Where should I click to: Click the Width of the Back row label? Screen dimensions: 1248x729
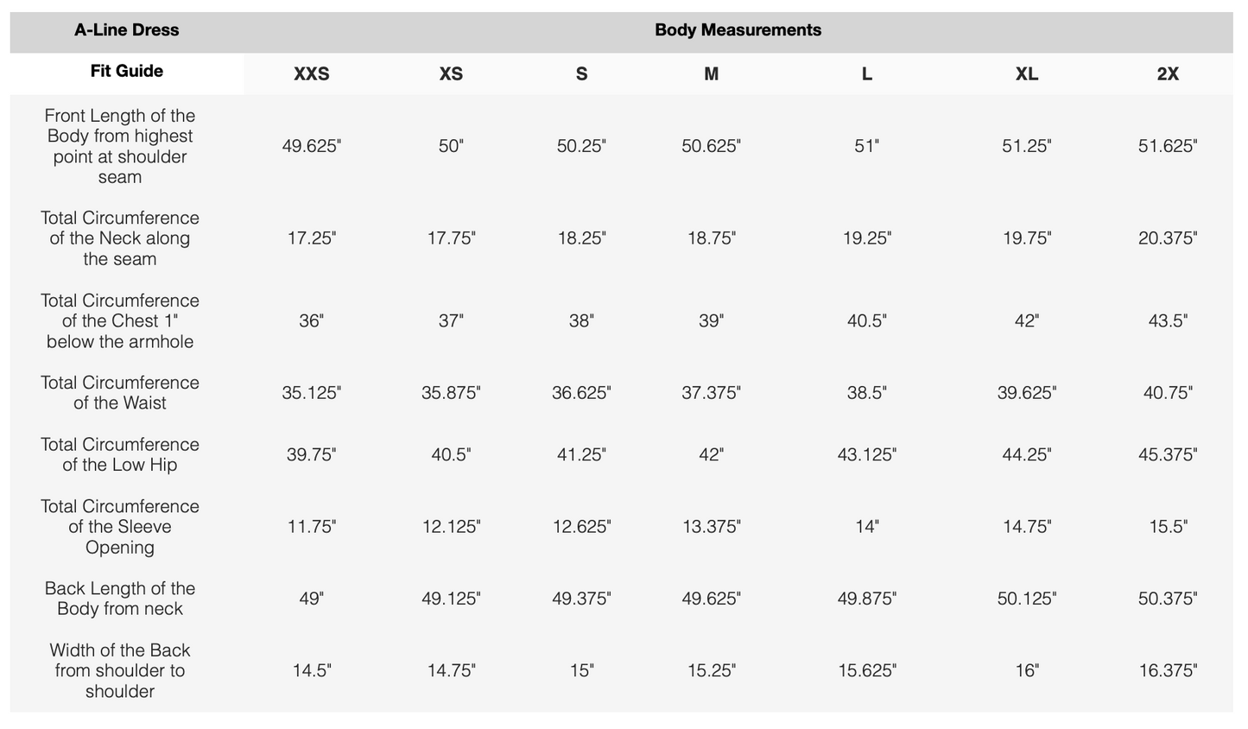pos(120,670)
